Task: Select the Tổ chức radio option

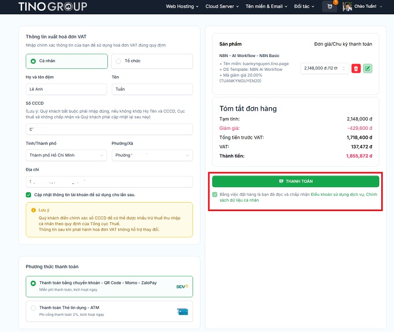Action: (x=119, y=61)
